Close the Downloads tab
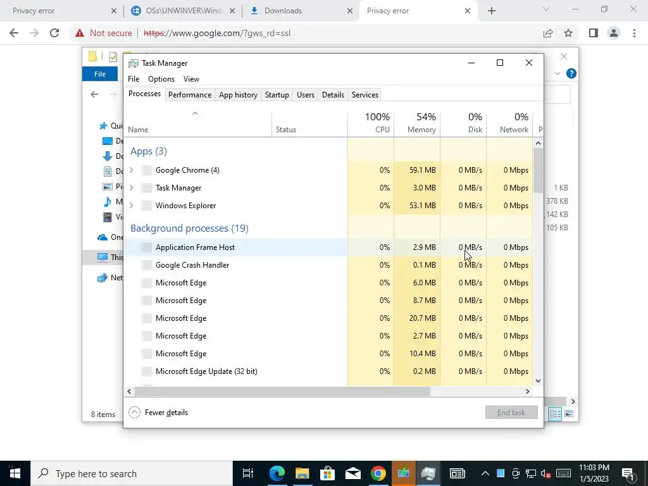 tap(349, 11)
